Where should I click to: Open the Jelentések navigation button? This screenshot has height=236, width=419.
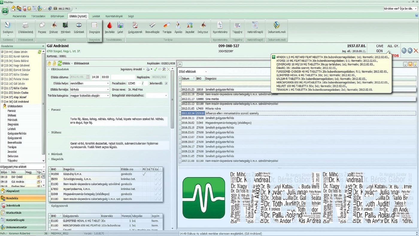(x=23, y=205)
